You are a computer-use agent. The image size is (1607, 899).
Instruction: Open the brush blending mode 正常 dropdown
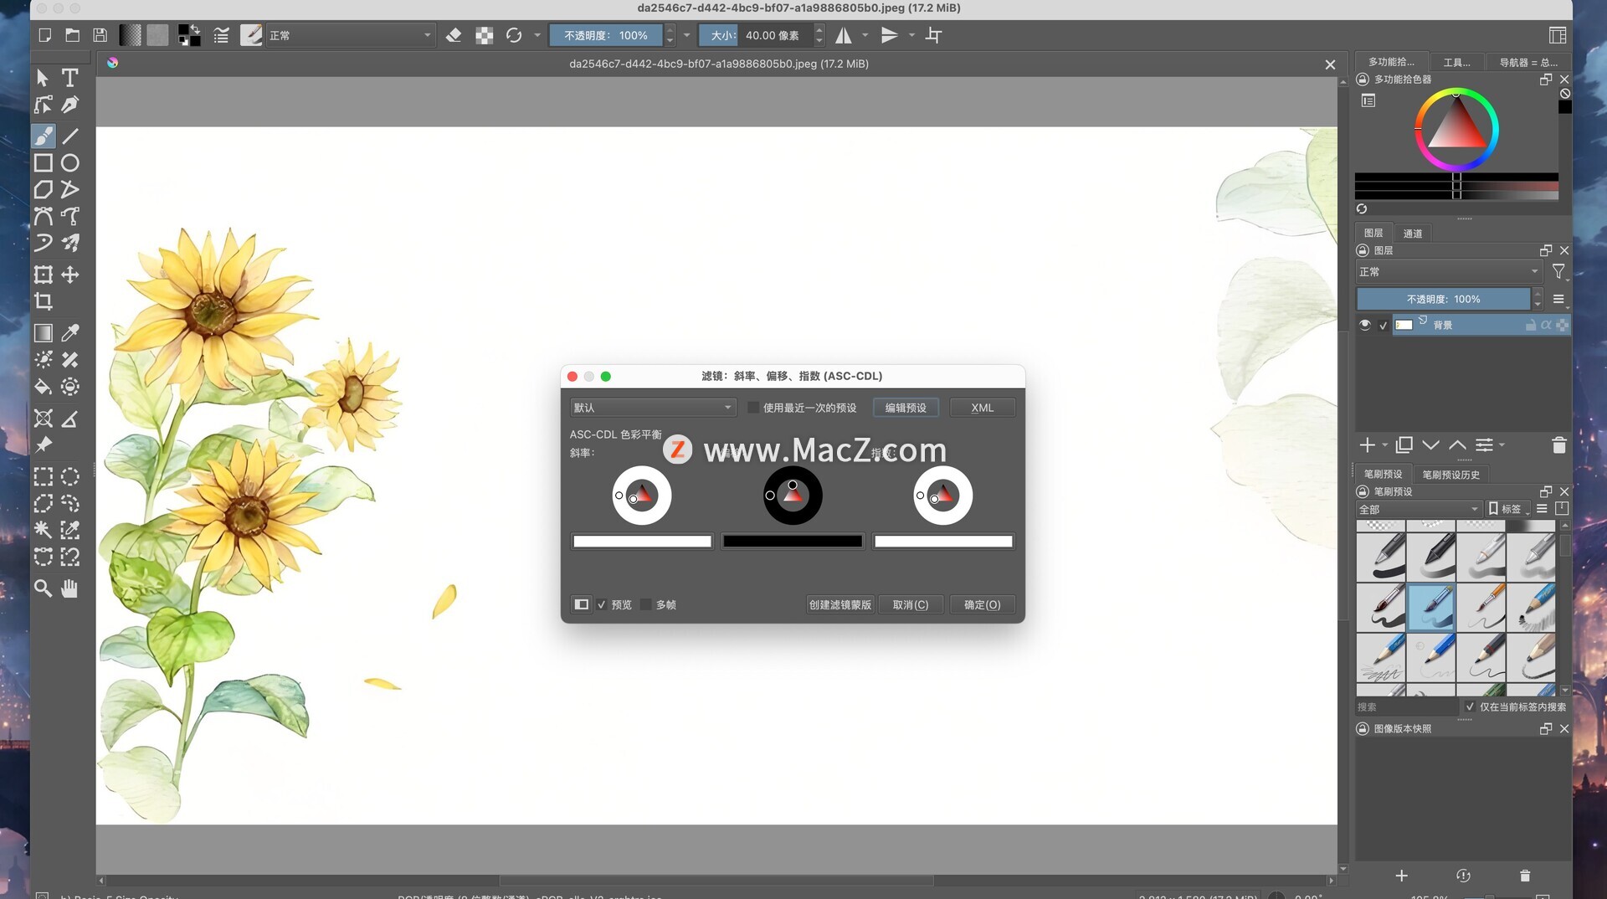(x=350, y=35)
